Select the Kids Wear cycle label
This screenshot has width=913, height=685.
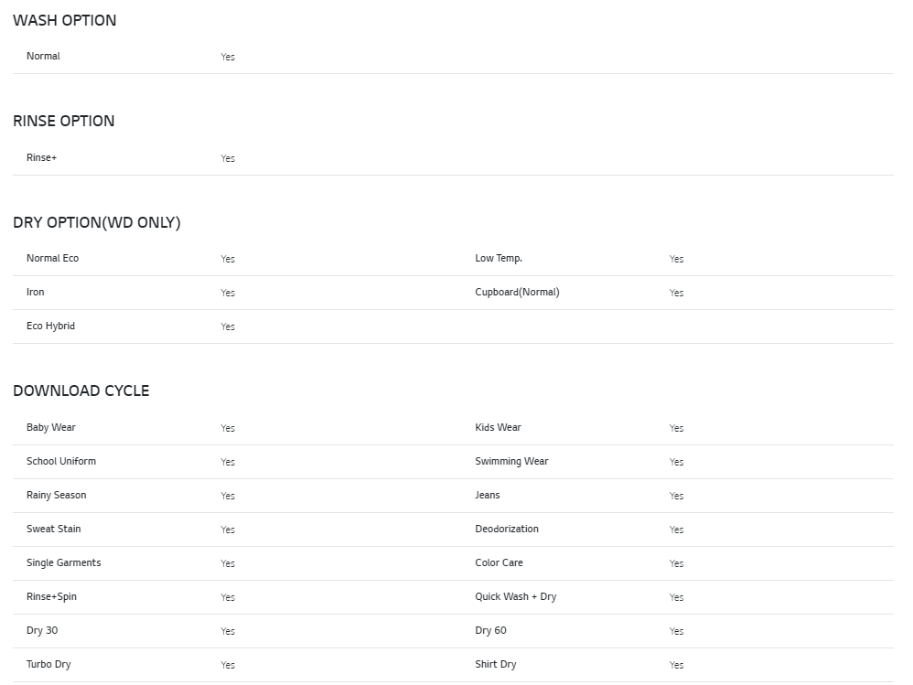pos(498,427)
